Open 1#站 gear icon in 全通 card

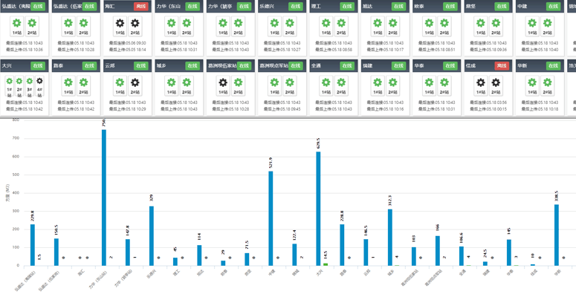326,83
